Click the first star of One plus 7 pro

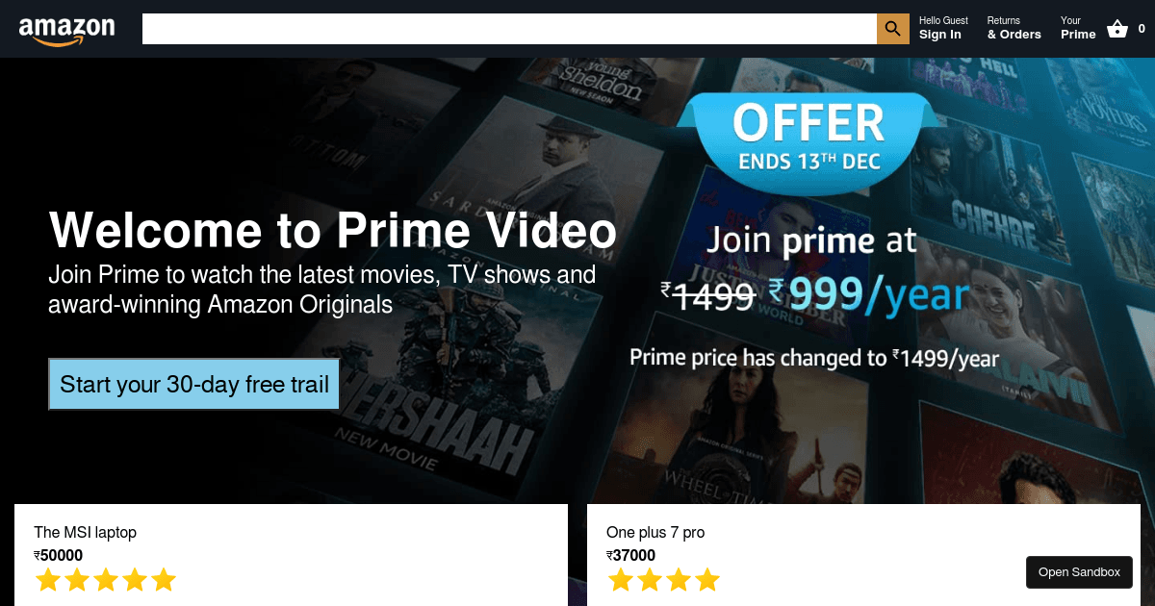(x=621, y=580)
